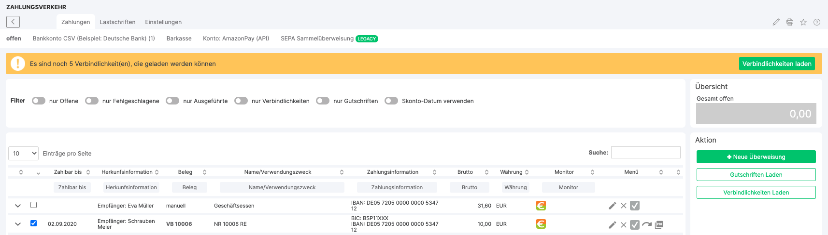Click the printer icon in header
Viewport: 828px width, 235px height.
click(789, 22)
